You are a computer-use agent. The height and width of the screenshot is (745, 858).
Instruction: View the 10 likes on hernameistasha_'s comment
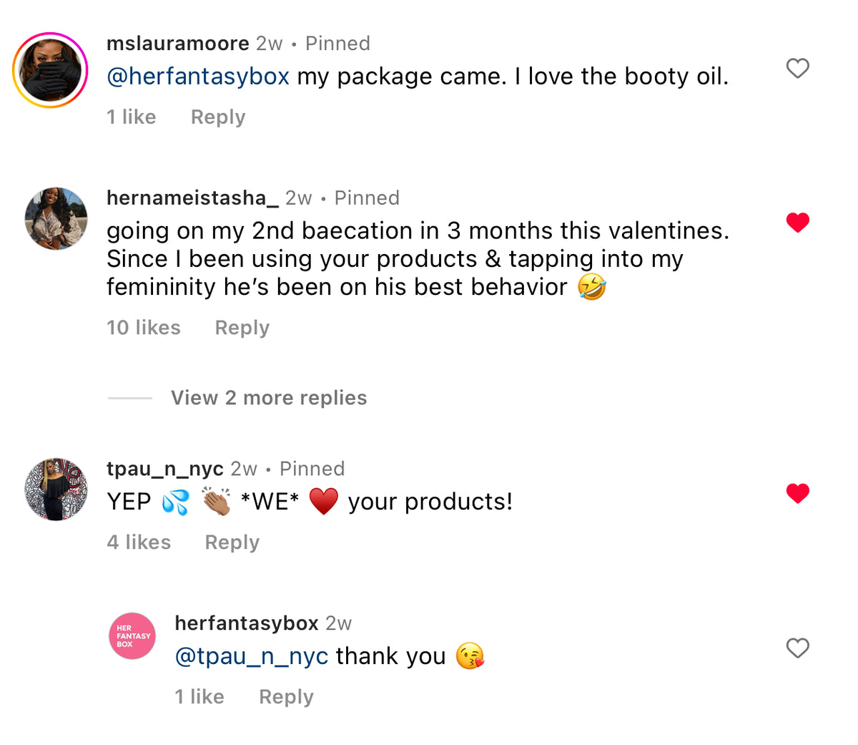(143, 327)
